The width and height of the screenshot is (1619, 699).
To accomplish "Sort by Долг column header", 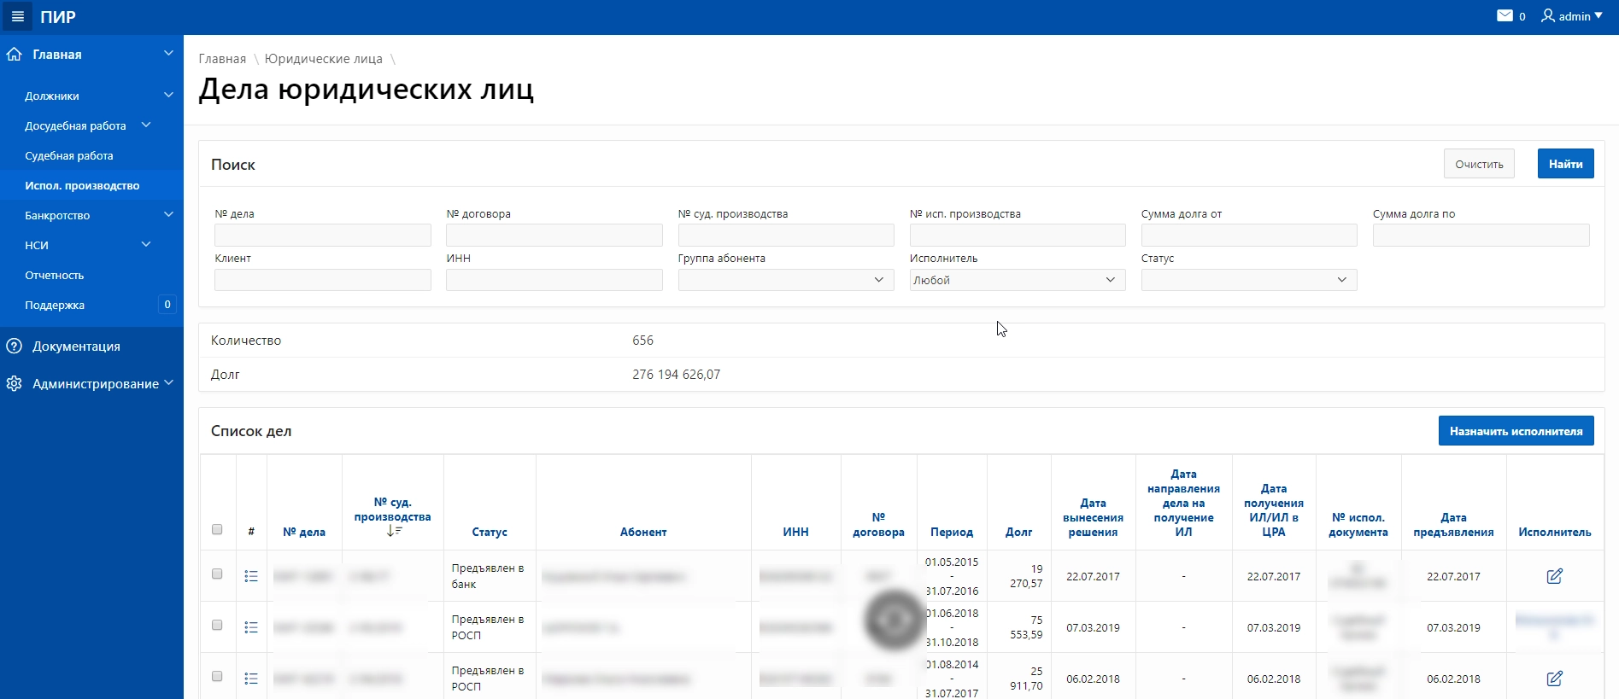I will (x=1018, y=532).
